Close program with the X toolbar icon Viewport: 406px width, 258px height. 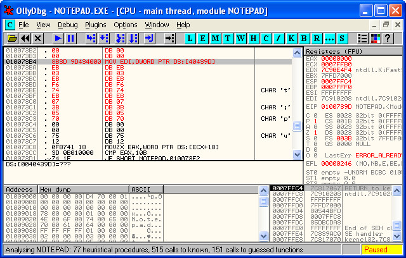tap(38, 39)
